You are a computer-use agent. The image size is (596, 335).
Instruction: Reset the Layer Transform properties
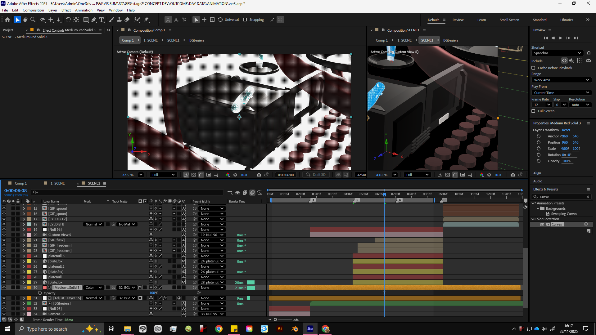point(566,130)
